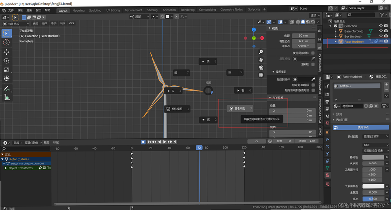Select the Transform tool

point(7,78)
